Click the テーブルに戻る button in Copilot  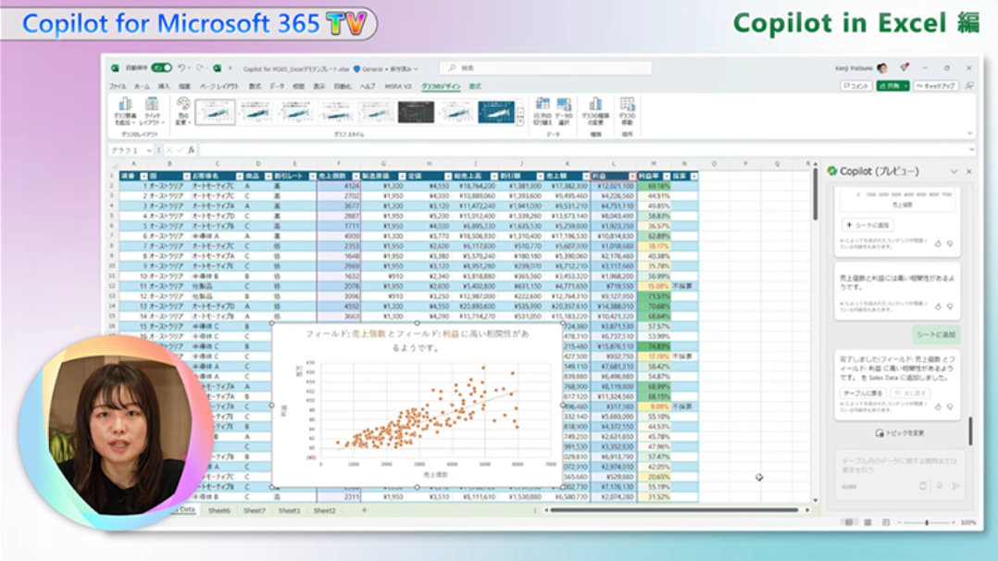(863, 393)
